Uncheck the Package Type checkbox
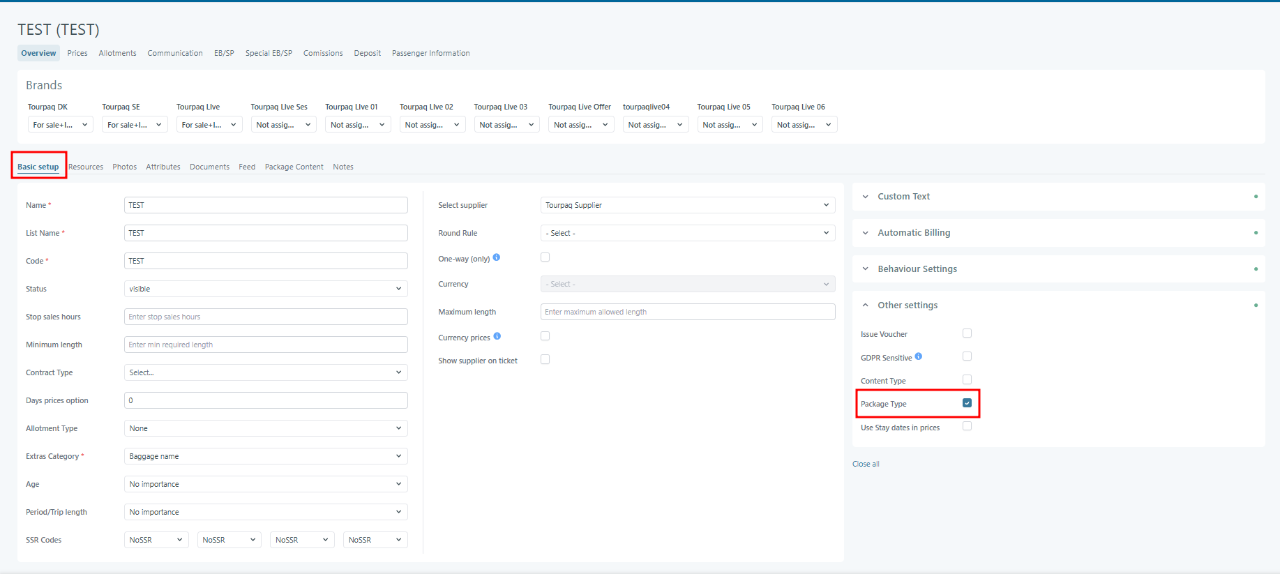 coord(967,403)
